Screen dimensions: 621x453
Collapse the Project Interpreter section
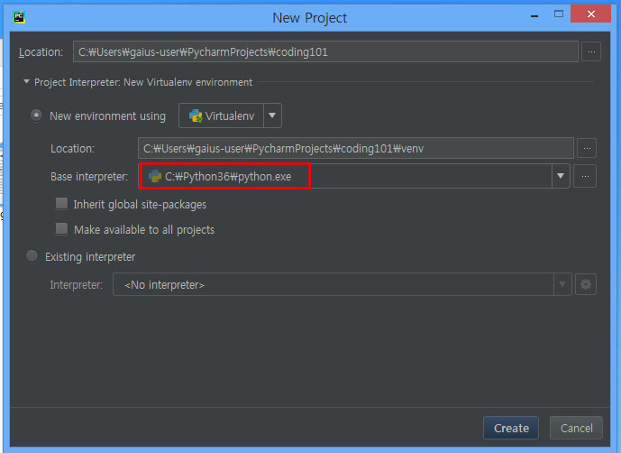click(x=27, y=82)
